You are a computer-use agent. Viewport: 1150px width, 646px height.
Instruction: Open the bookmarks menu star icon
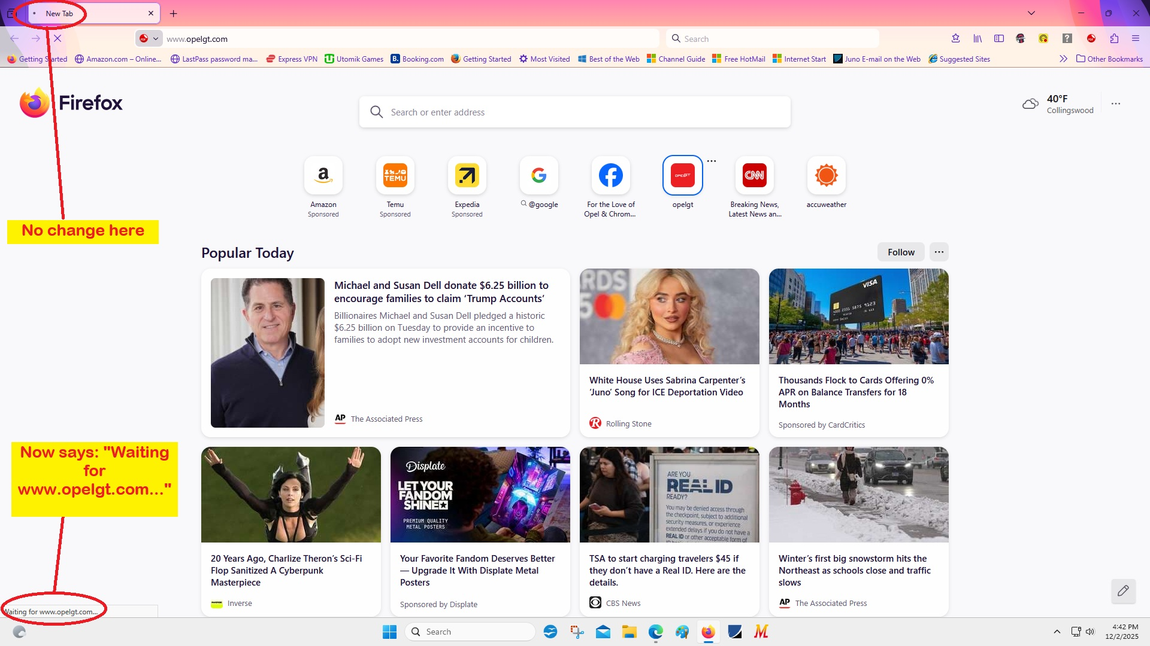coord(955,39)
